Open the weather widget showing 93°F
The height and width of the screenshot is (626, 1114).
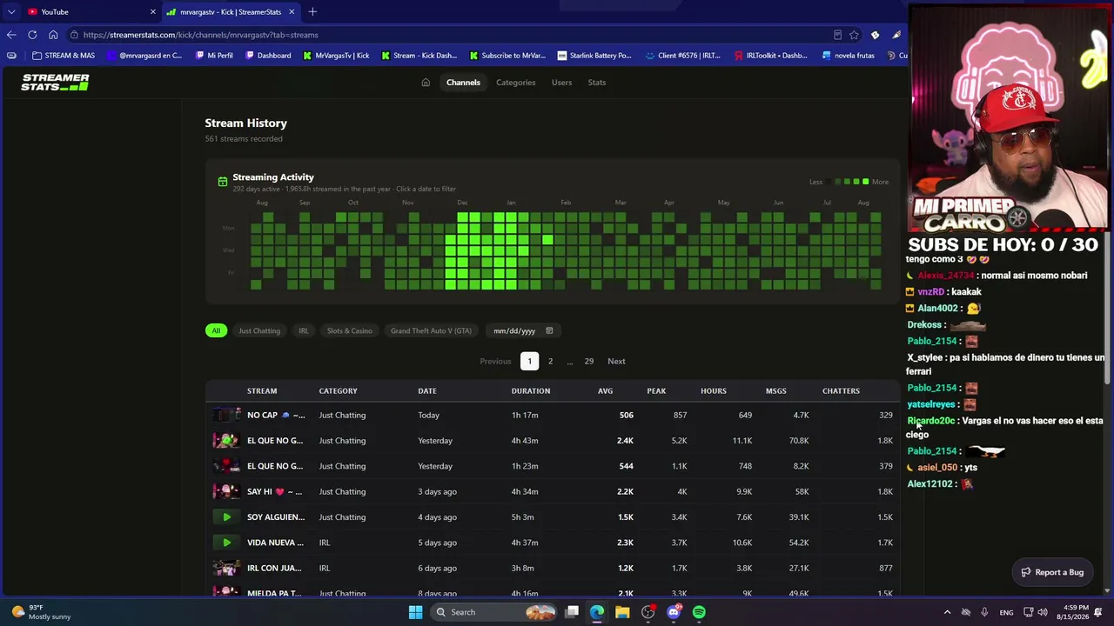click(41, 612)
